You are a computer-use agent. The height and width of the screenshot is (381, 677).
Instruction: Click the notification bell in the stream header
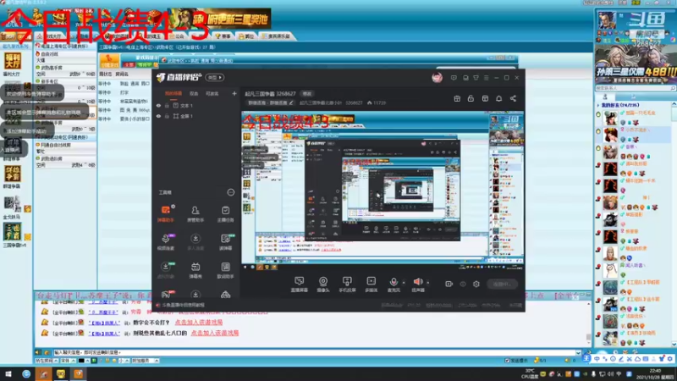pyautogui.click(x=498, y=98)
